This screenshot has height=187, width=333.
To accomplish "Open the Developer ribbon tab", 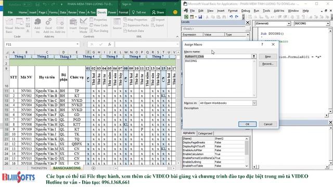I will tap(102, 12).
